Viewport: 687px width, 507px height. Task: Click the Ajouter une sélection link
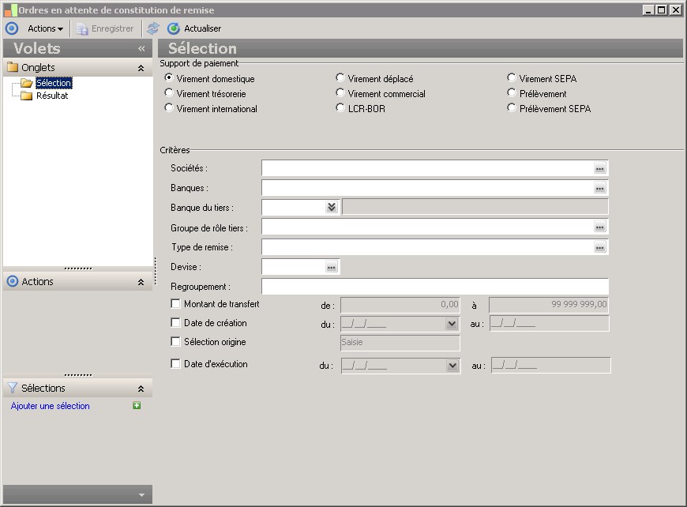tap(51, 406)
